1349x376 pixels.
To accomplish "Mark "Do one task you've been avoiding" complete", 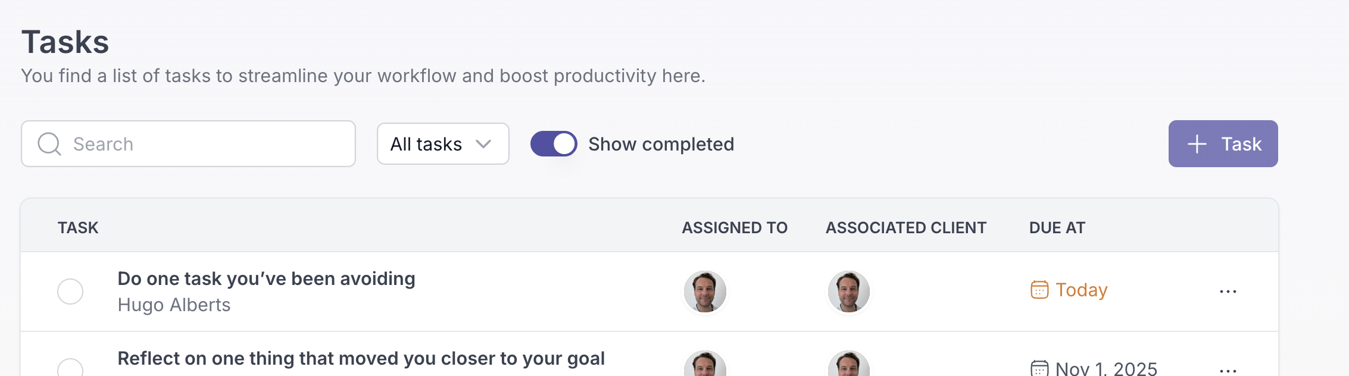I will point(70,292).
